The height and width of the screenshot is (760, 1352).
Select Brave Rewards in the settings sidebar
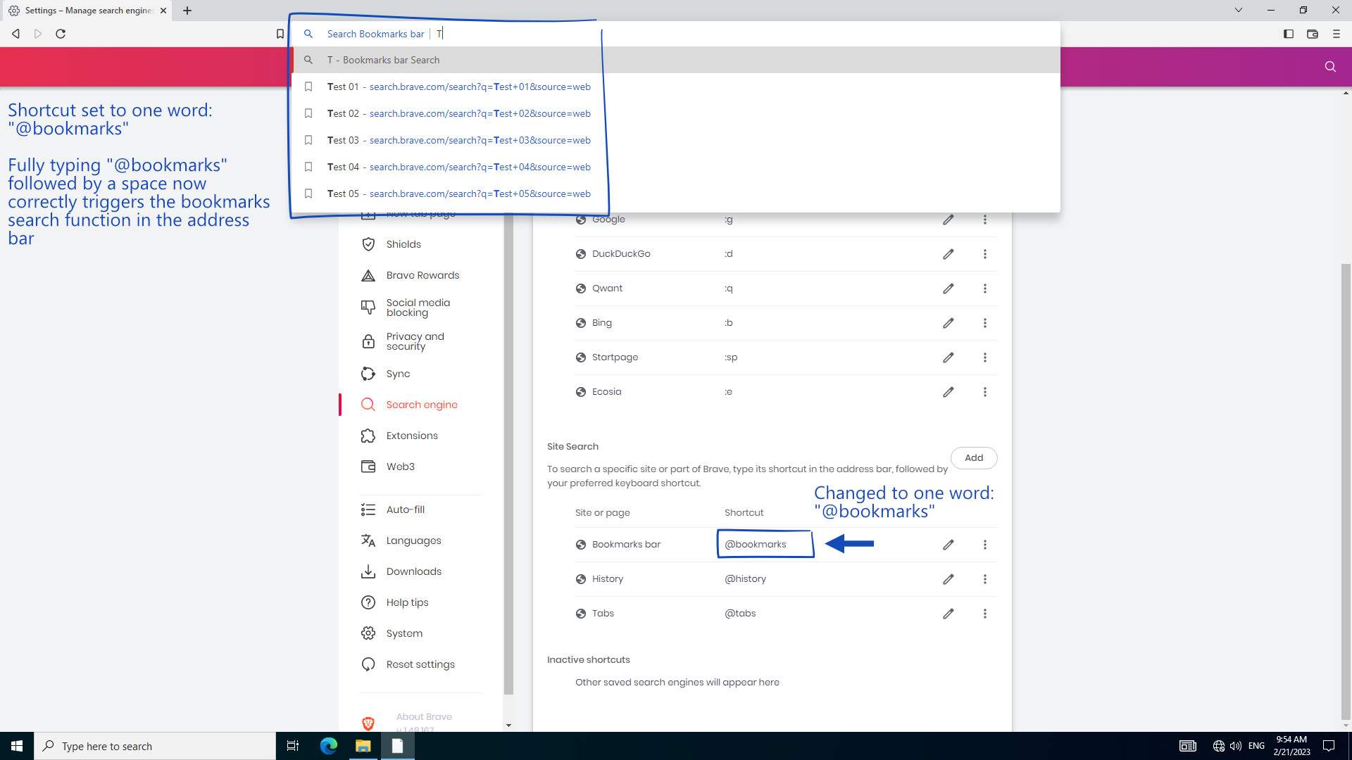(423, 275)
